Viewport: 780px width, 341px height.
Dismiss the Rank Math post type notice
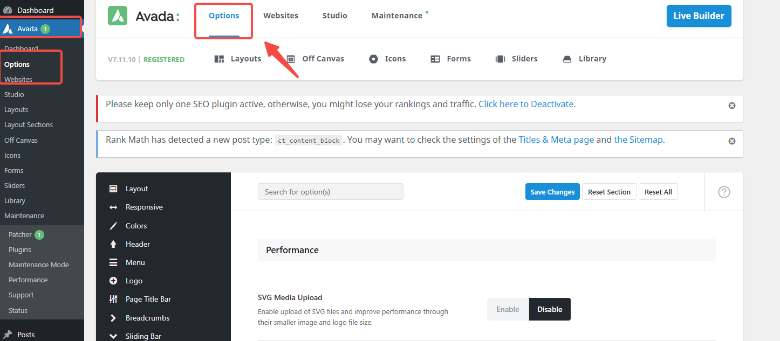pyautogui.click(x=732, y=141)
